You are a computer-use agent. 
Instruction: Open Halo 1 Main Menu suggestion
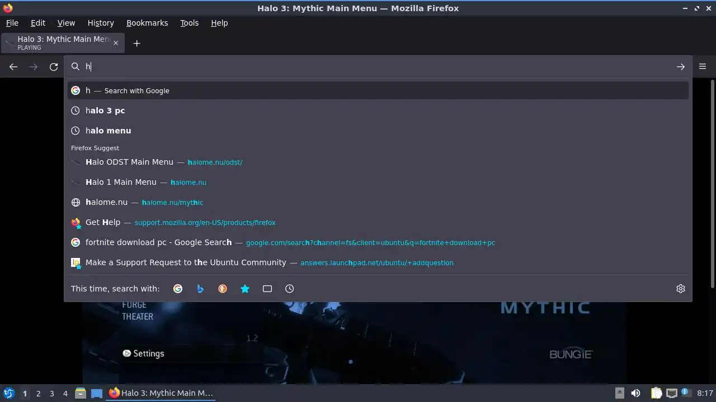378,182
